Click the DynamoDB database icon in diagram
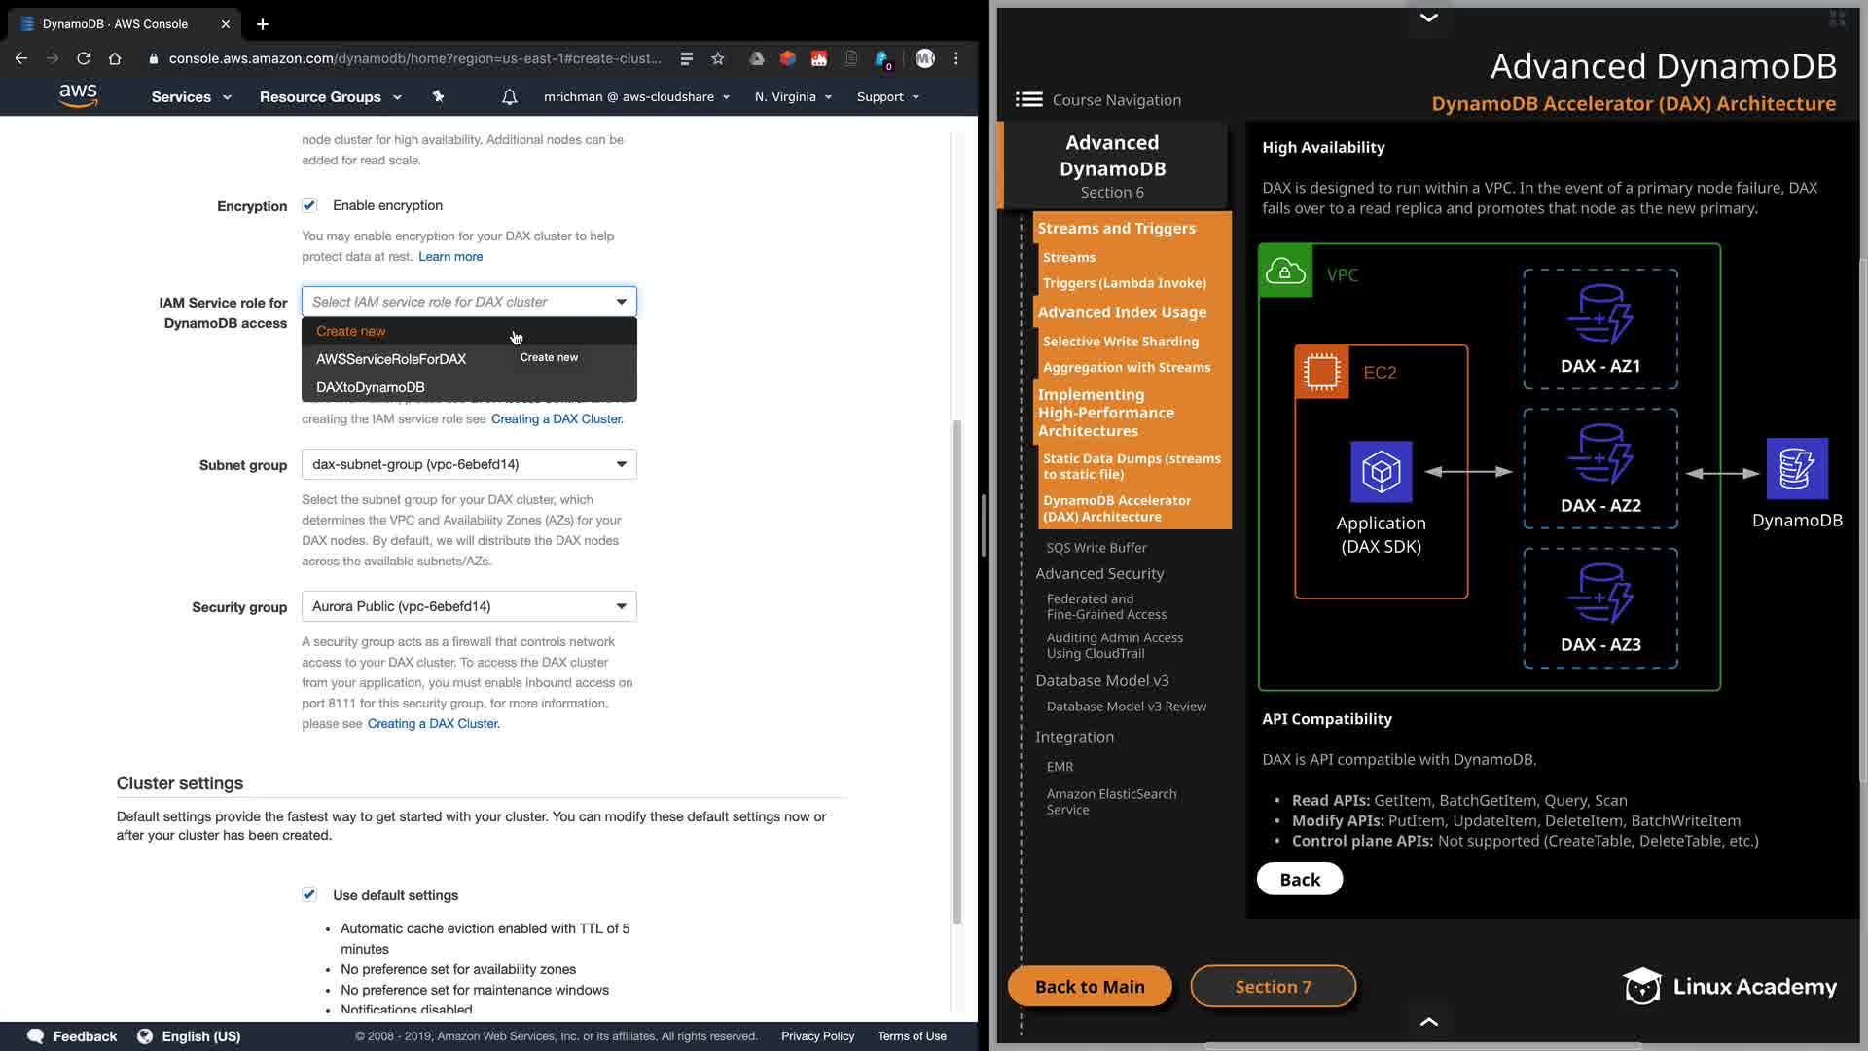The width and height of the screenshot is (1868, 1051). 1796,469
